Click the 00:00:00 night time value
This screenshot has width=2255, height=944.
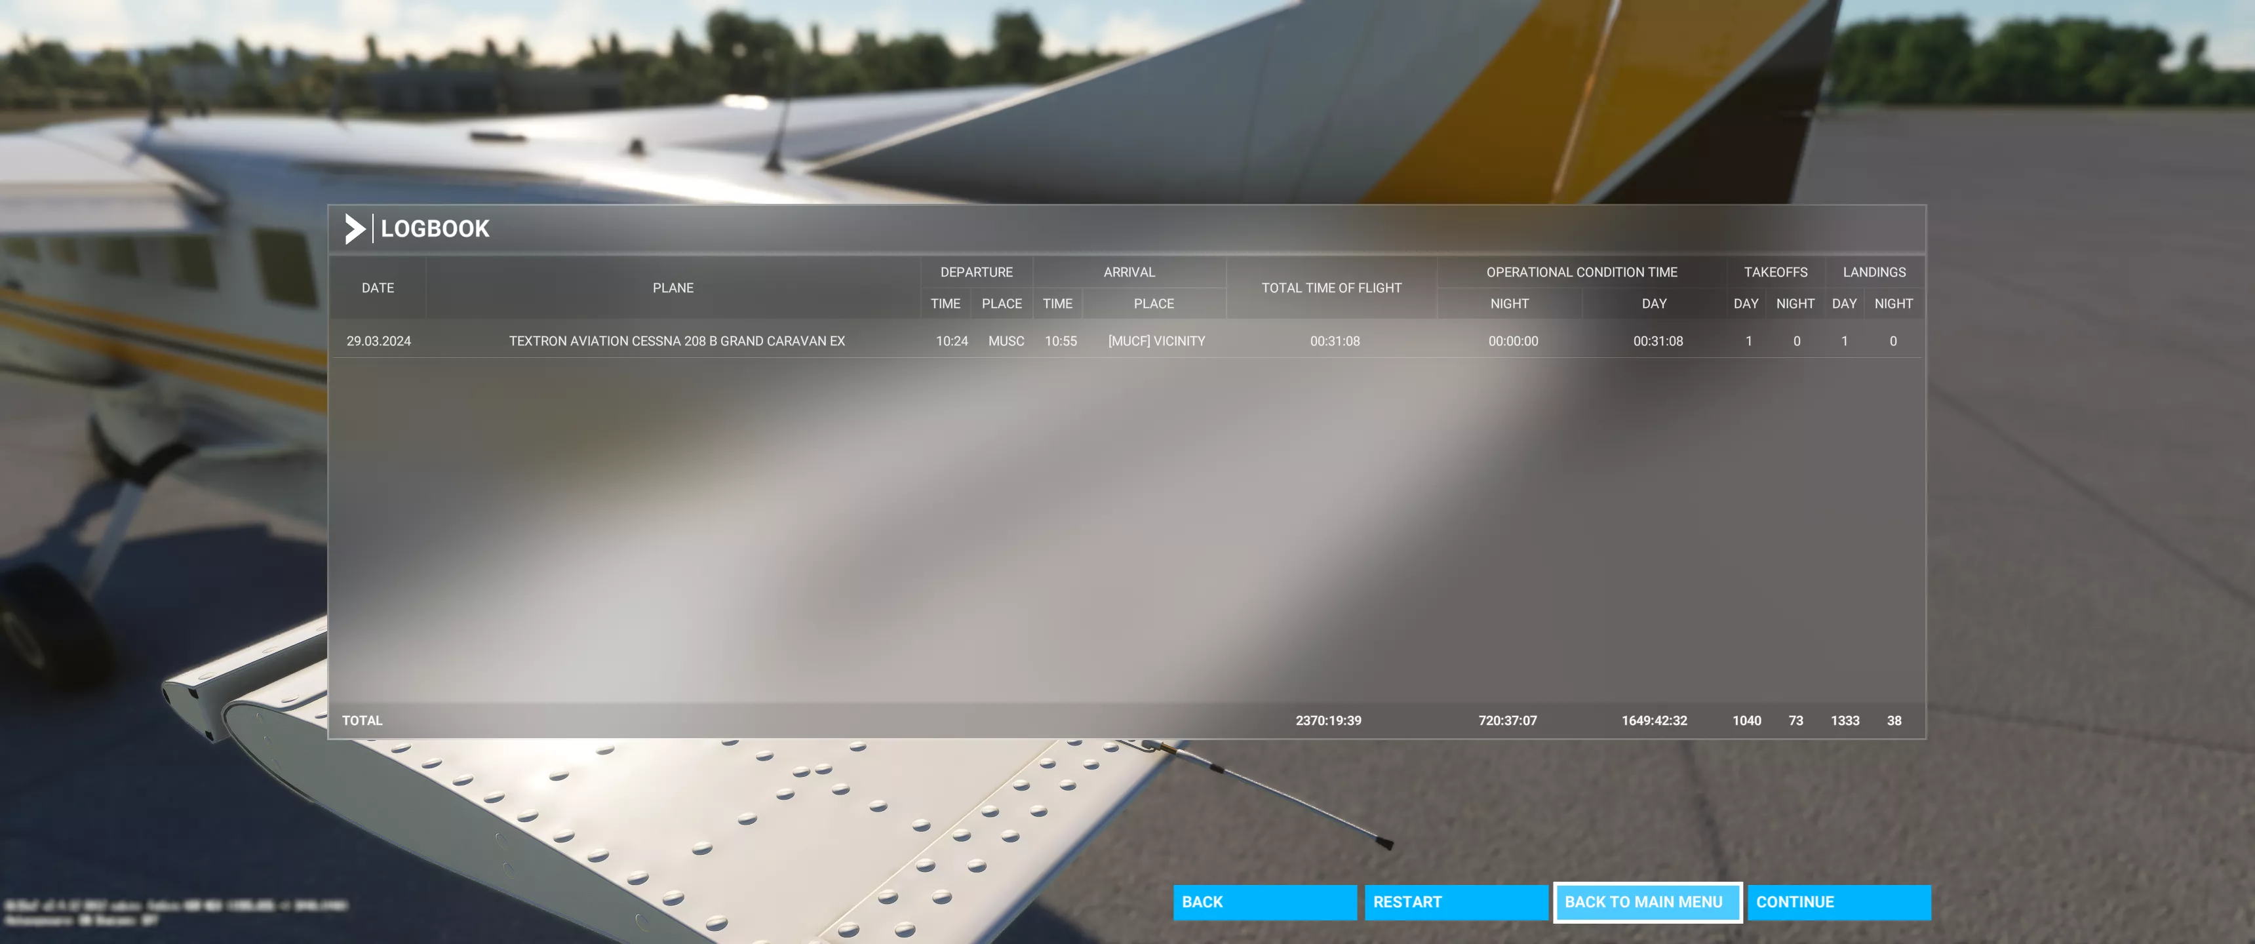(1513, 342)
